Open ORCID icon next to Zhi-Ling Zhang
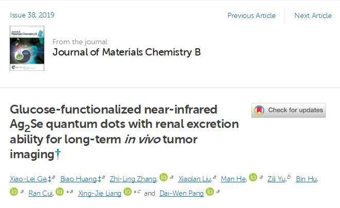 pyautogui.click(x=164, y=177)
